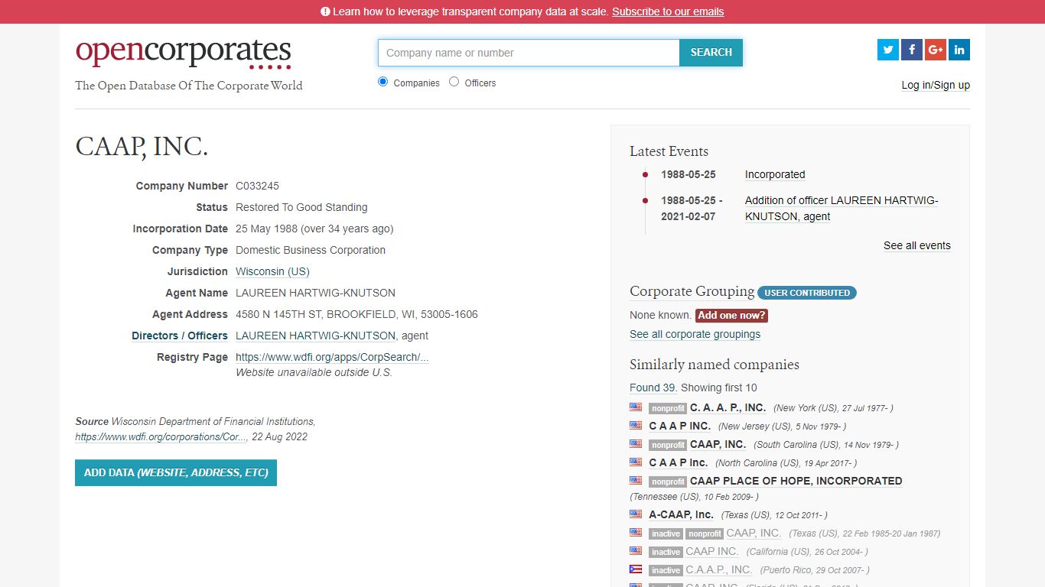Open C. A. A. P., INC. New York company
This screenshot has width=1045, height=587.
pos(728,407)
